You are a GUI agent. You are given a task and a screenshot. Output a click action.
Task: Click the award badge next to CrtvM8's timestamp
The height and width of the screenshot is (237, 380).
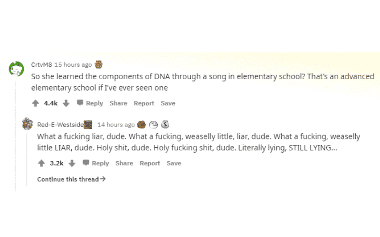(x=99, y=64)
